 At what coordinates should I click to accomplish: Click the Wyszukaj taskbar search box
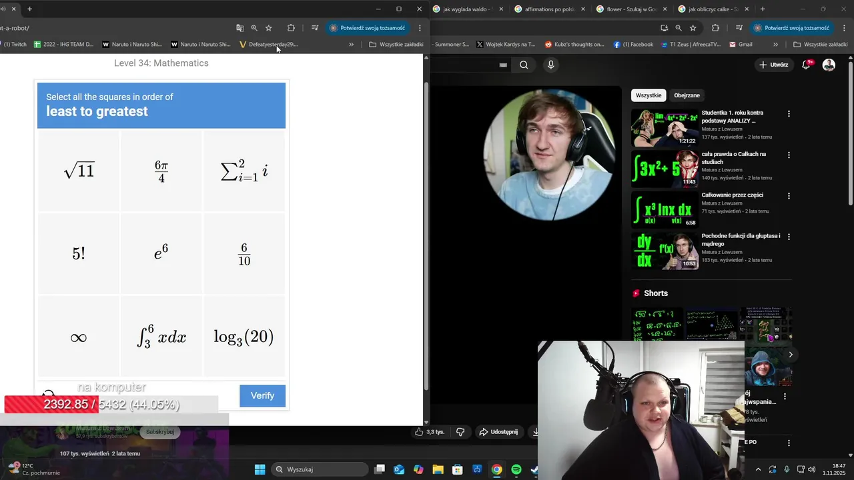tap(320, 469)
